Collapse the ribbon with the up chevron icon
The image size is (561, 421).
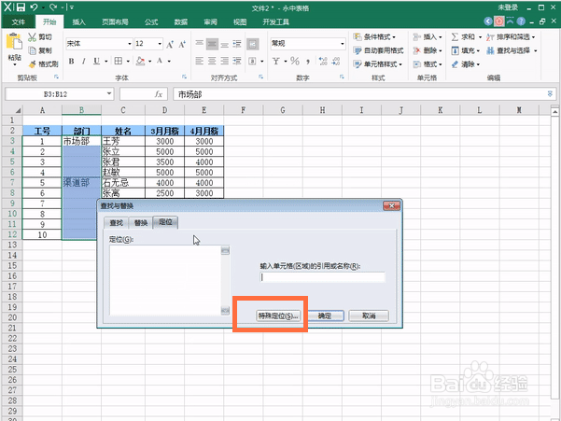pos(510,21)
